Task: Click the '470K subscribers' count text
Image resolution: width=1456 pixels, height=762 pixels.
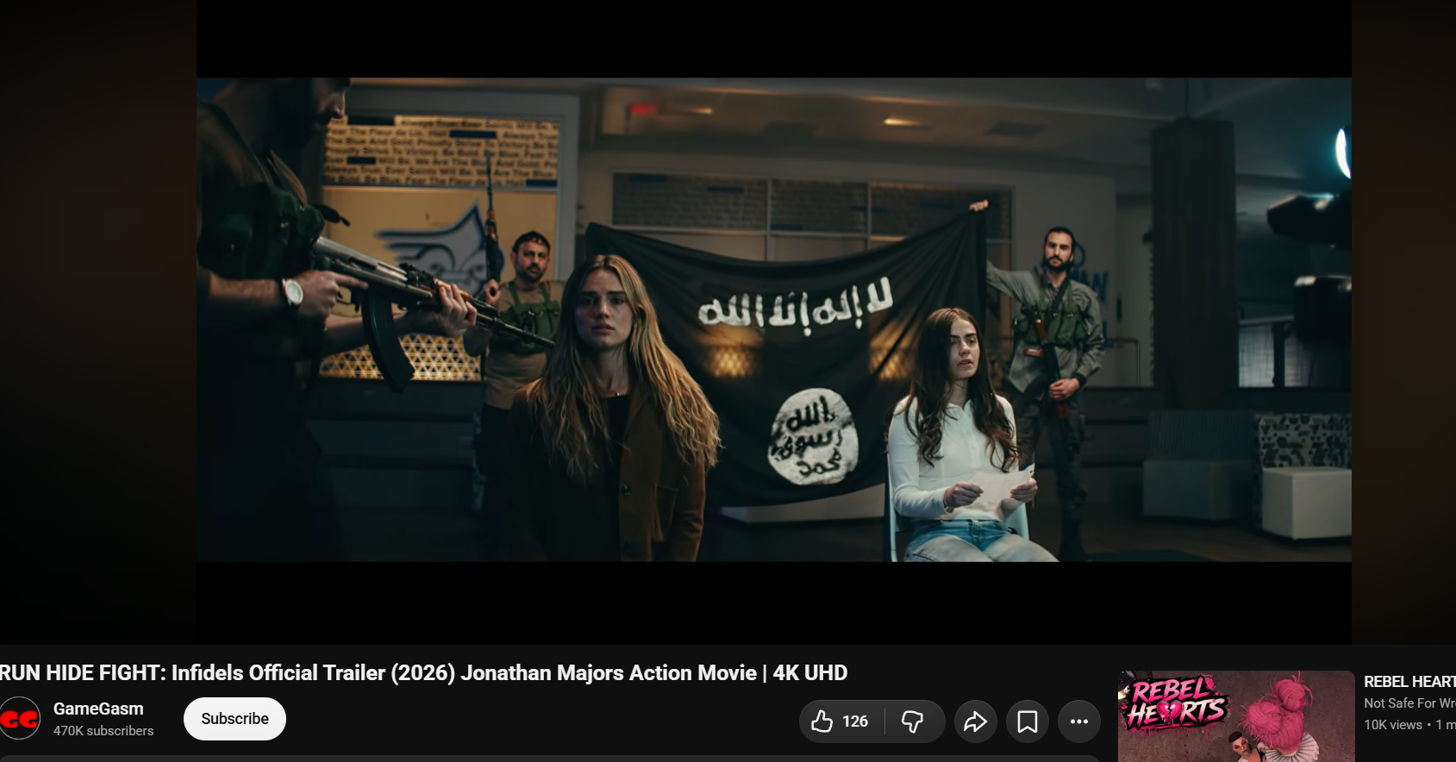Action: click(x=103, y=731)
